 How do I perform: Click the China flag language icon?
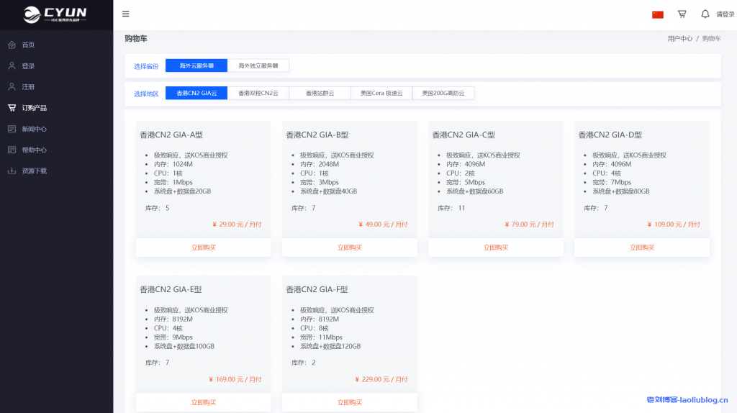[x=657, y=14]
